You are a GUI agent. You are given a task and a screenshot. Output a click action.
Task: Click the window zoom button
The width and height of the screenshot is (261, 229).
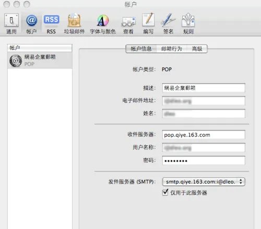tap(27, 4)
